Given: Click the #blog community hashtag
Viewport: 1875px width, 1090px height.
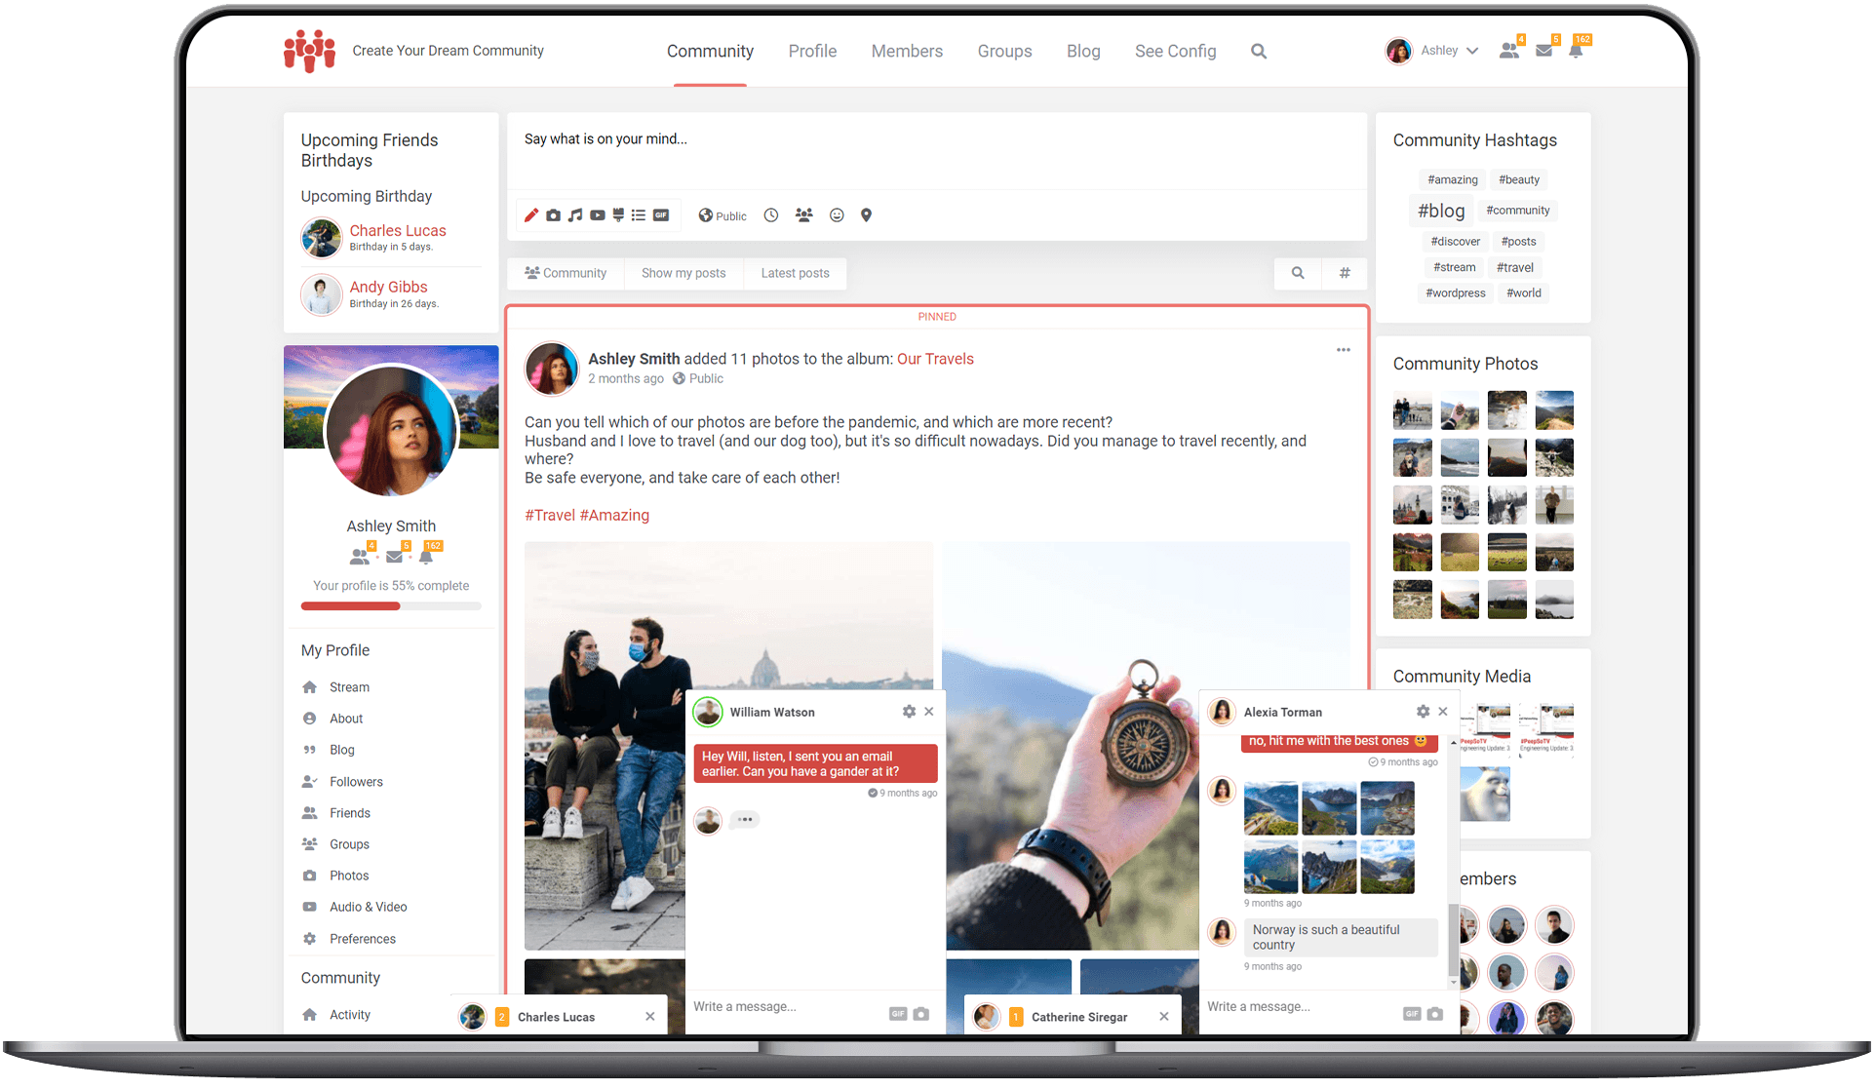Looking at the screenshot, I should 1441,212.
